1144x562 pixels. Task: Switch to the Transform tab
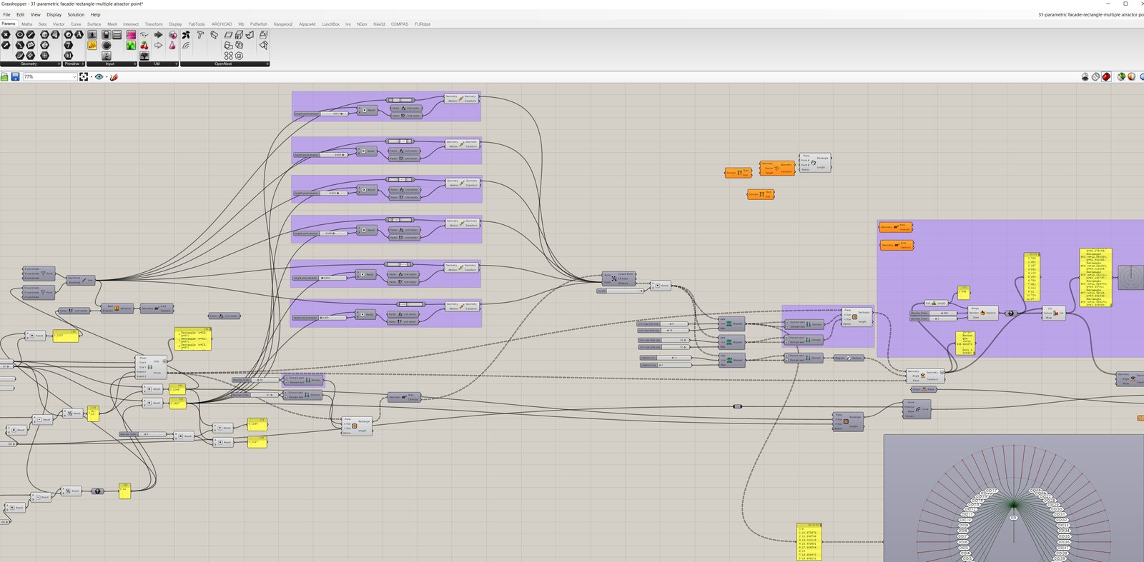154,24
